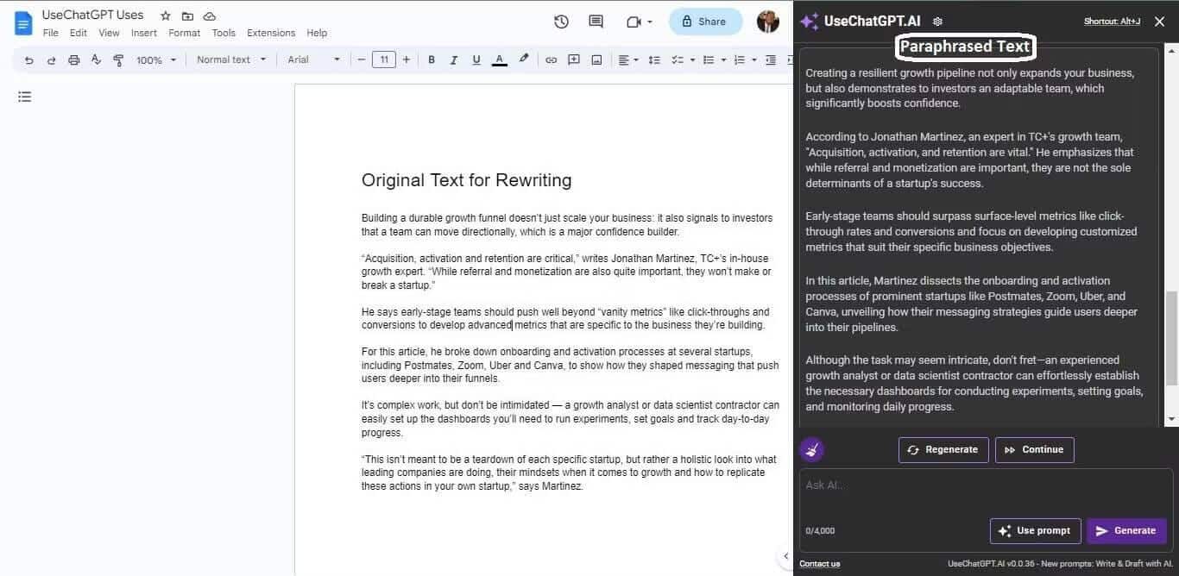Screen dimensions: 1179x576
Task: Open the text color picker
Action: point(499,59)
